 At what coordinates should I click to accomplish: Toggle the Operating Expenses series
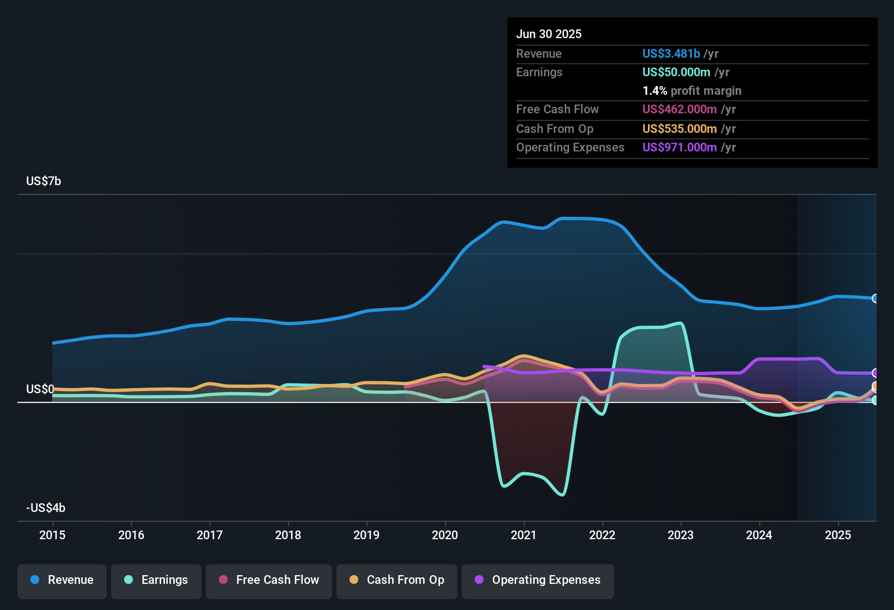[538, 581]
